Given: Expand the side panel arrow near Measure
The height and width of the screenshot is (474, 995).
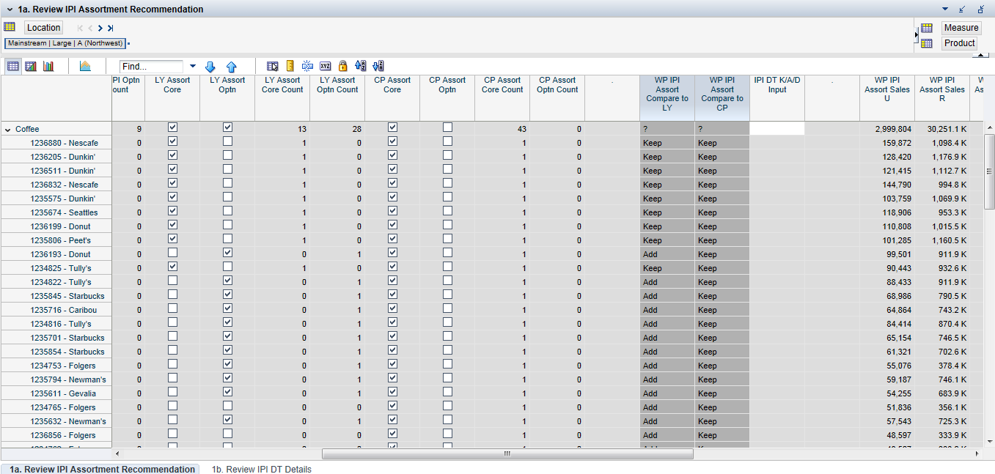Looking at the screenshot, I should (916, 35).
